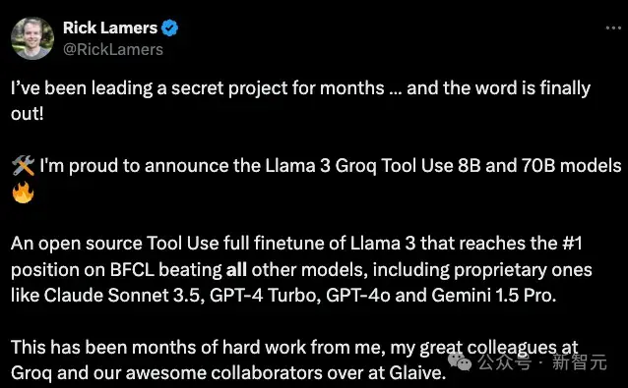
Task: Click the "新智元" watermark text
Action: point(580,362)
